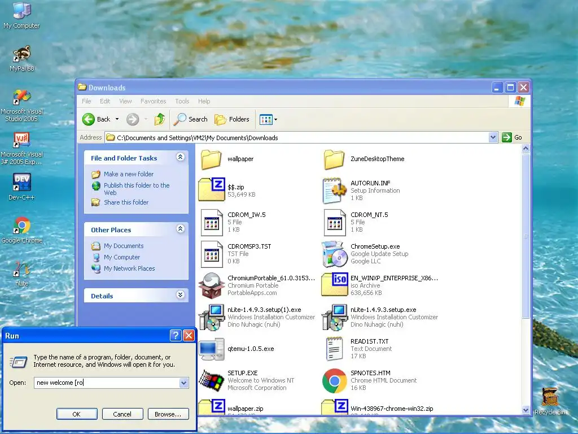
Task: Select qtemu-1.0.5.exe file
Action: pos(237,349)
